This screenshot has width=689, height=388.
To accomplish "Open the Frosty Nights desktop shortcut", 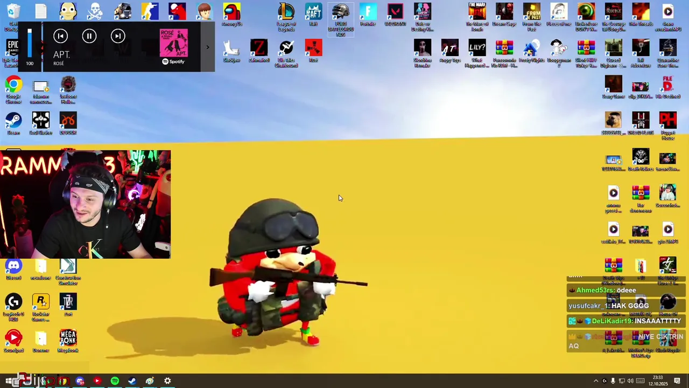I will pyautogui.click(x=531, y=51).
